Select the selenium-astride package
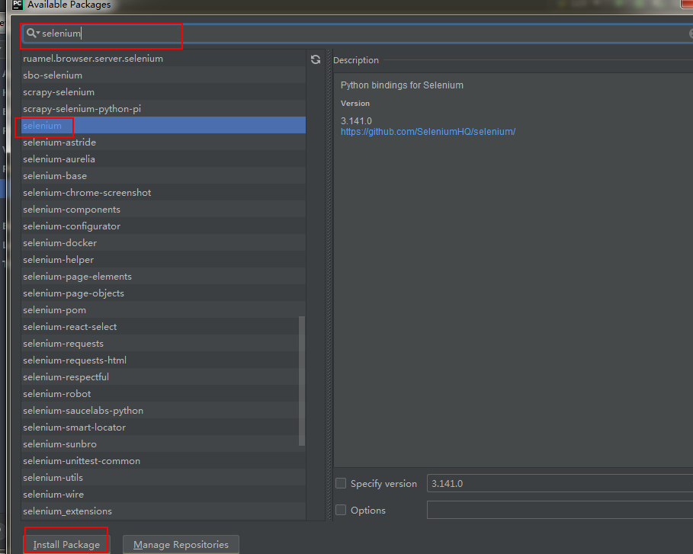Image resolution: width=693 pixels, height=554 pixels. point(163,143)
